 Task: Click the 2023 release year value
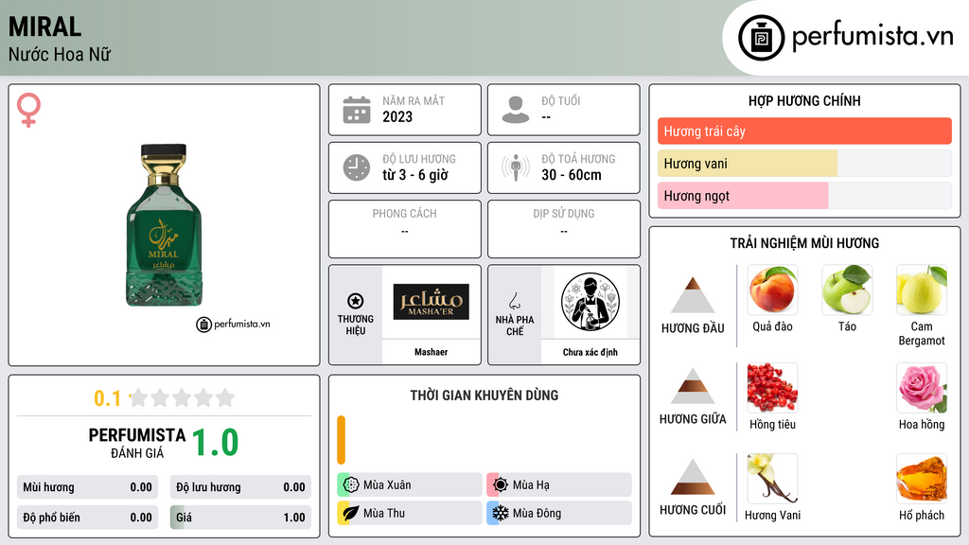(397, 116)
